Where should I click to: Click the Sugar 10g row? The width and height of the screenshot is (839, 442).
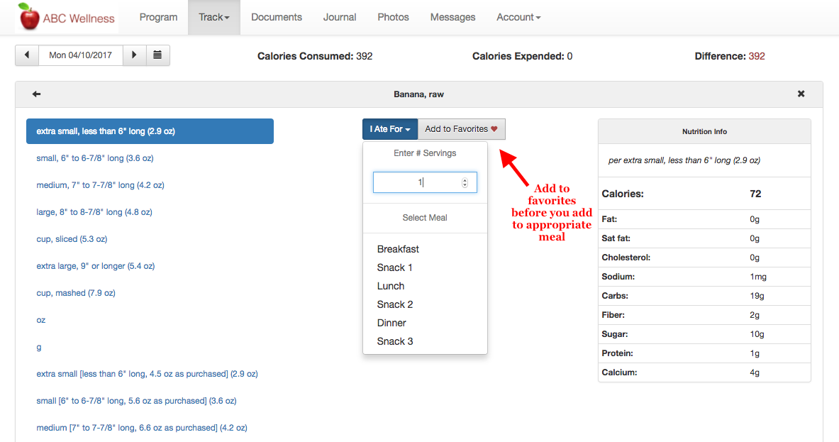coord(704,334)
